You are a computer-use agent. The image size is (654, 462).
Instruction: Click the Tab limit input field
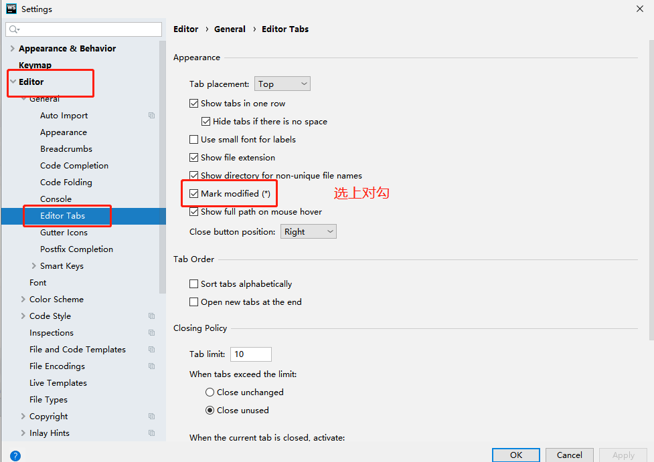[x=250, y=354]
